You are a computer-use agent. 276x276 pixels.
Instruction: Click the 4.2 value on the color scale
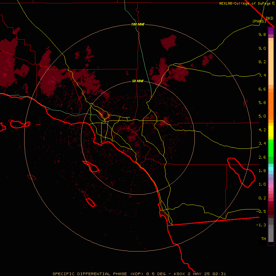tap(262, 130)
